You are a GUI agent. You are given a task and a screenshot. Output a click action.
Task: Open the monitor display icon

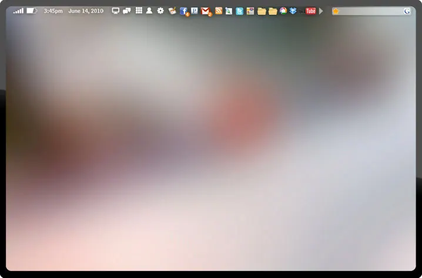116,11
